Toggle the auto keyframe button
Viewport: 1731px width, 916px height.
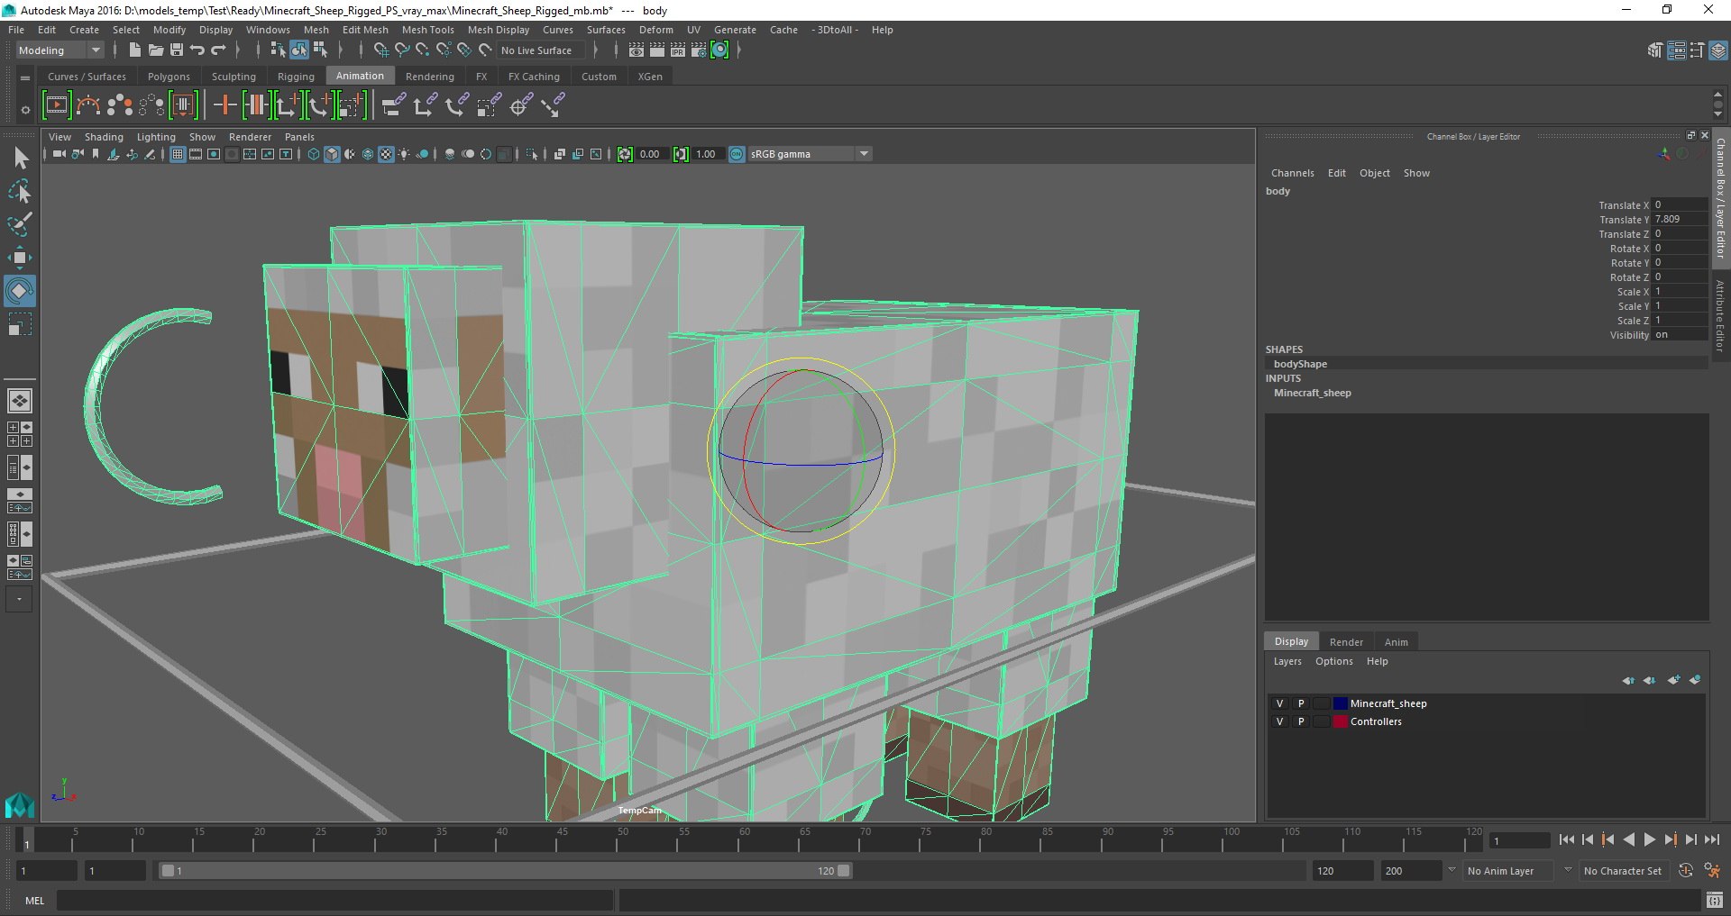pos(1686,871)
